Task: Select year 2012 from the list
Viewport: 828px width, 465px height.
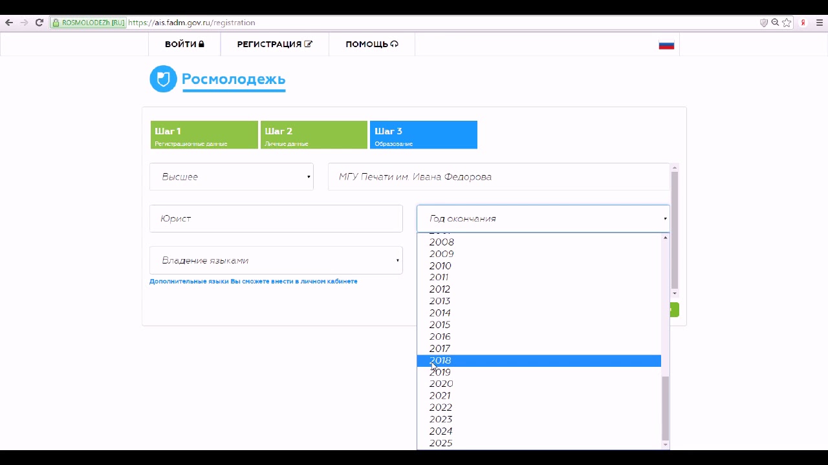Action: click(x=539, y=289)
